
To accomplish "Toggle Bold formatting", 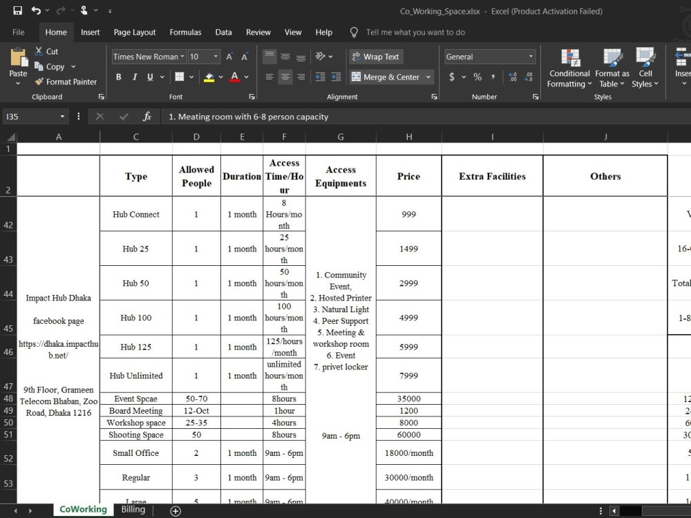I will point(119,77).
